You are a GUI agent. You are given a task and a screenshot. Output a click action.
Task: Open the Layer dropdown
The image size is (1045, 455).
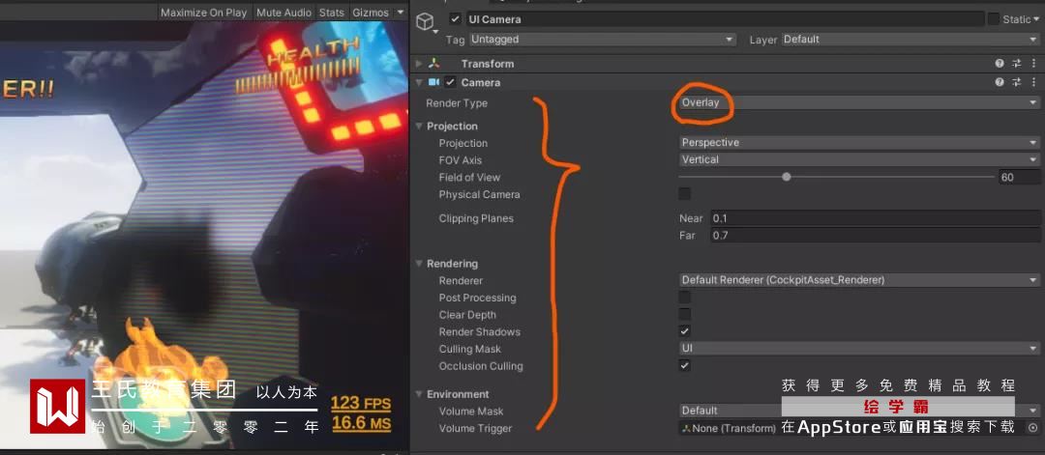point(911,40)
